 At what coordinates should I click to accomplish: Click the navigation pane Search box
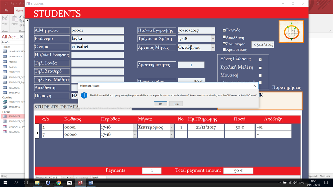(x=12, y=42)
